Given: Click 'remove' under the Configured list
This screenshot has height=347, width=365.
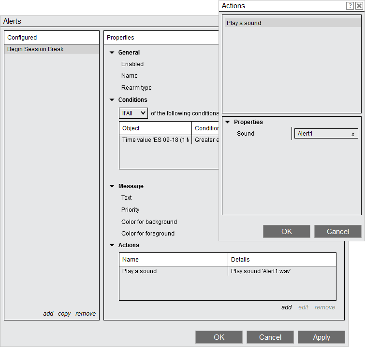Looking at the screenshot, I should [86, 314].
